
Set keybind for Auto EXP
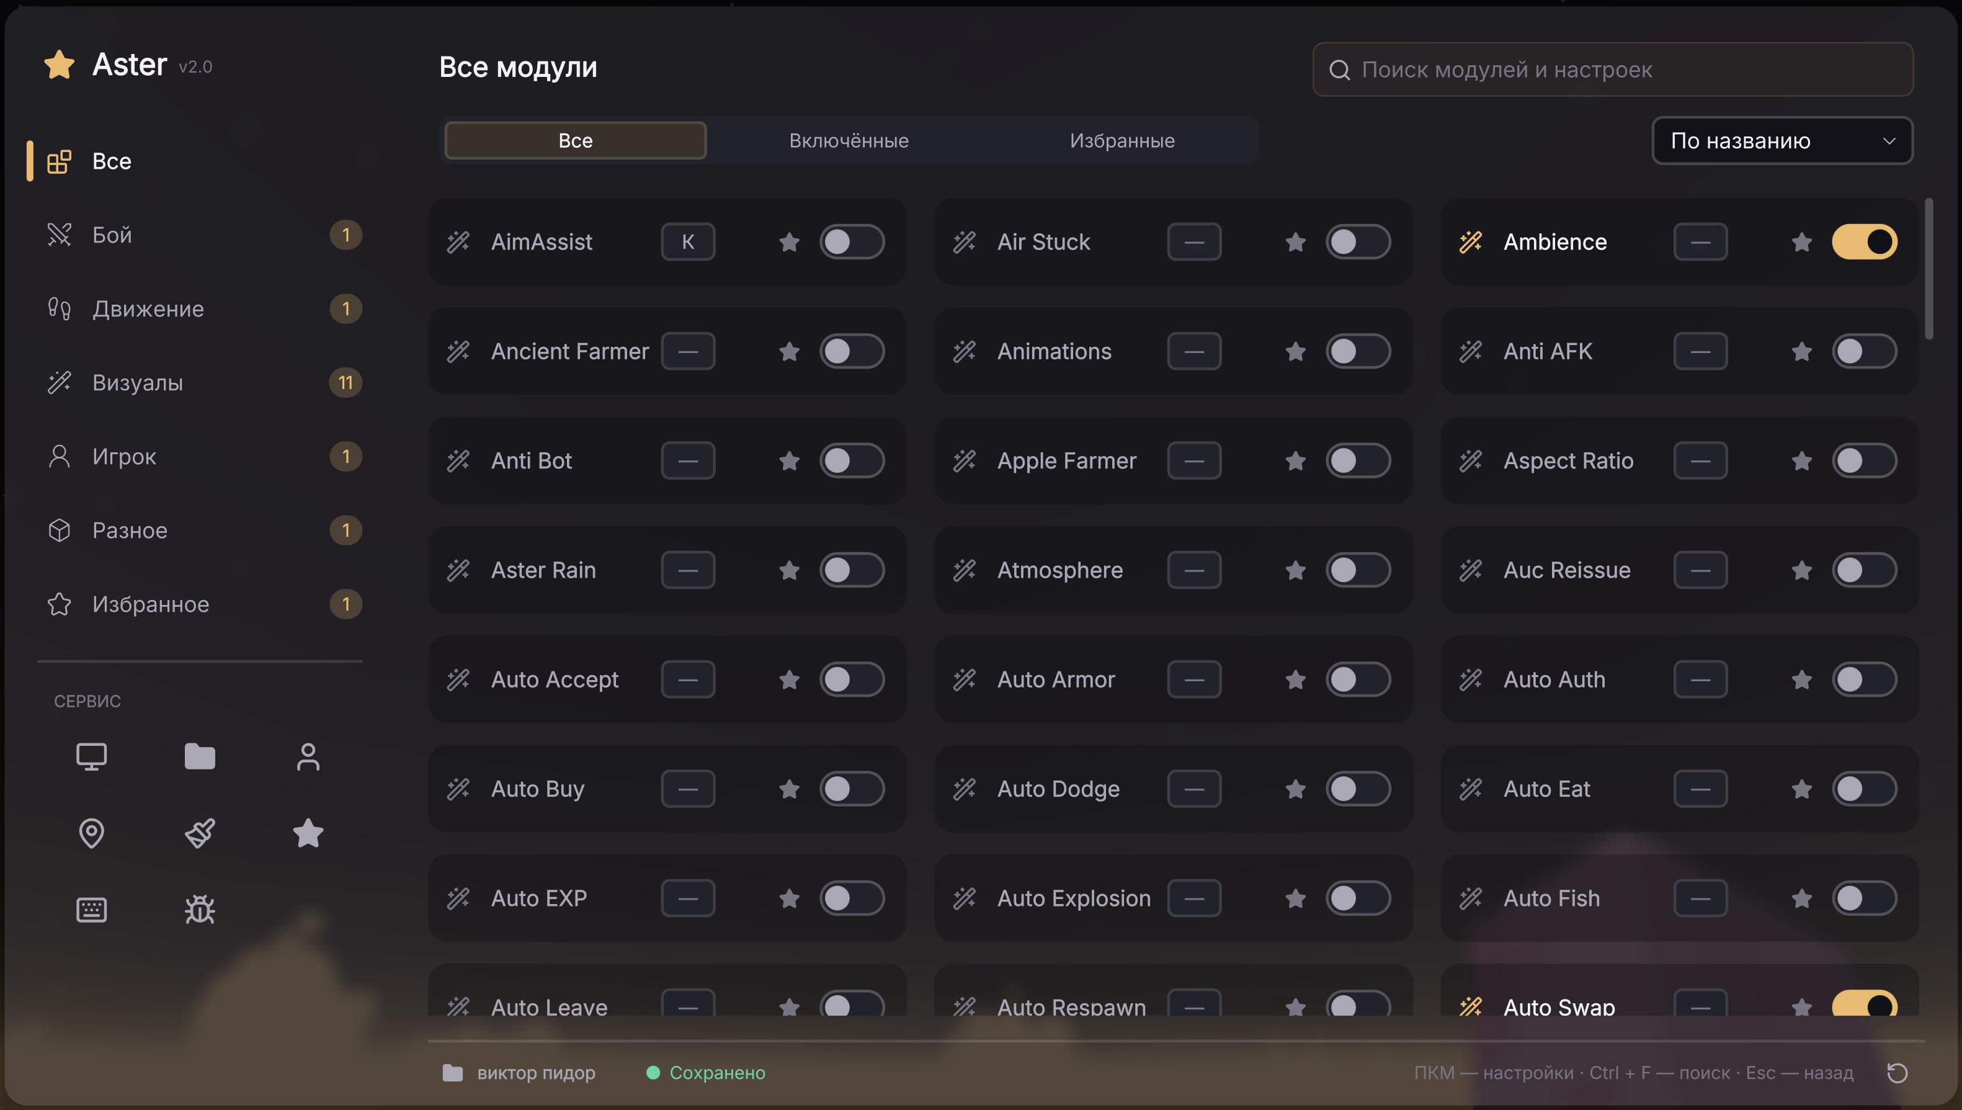(x=688, y=898)
